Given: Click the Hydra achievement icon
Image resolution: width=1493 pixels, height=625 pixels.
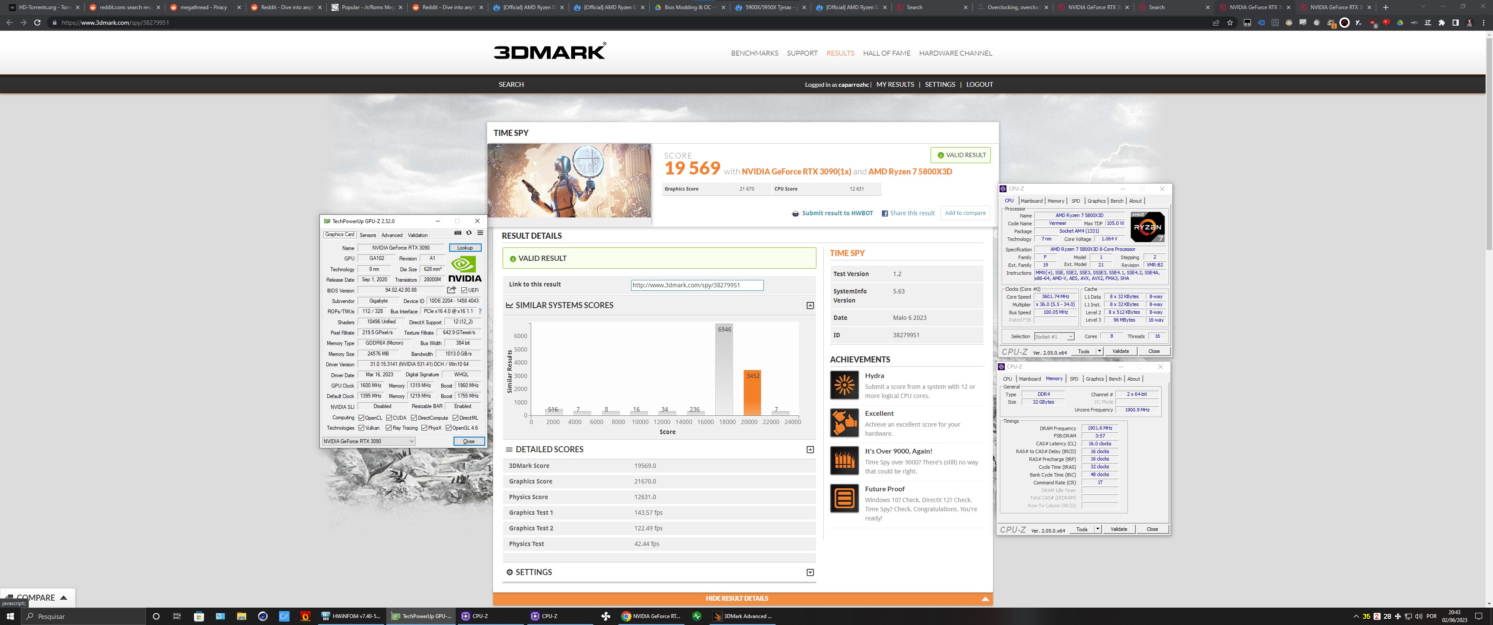Looking at the screenshot, I should 845,385.
